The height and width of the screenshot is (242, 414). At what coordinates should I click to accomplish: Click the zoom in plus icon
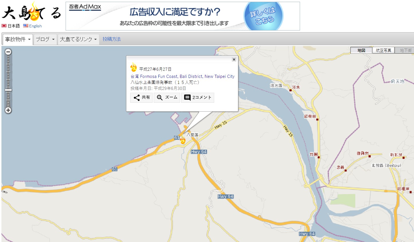point(8,110)
